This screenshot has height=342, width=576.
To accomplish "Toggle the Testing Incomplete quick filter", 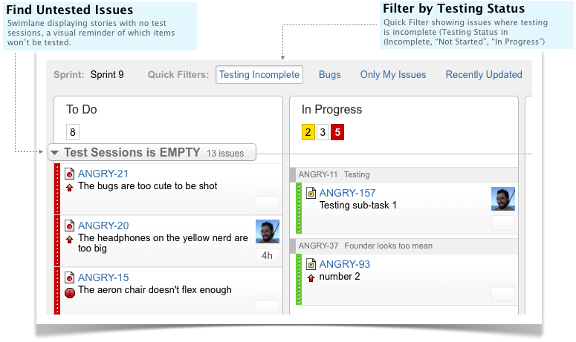I will tap(259, 75).
